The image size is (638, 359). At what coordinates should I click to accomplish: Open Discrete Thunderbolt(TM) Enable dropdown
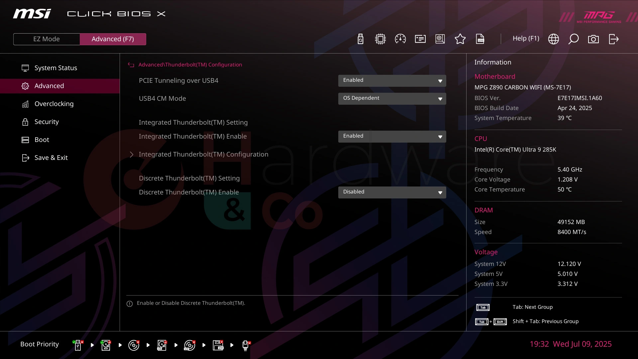[x=392, y=192]
